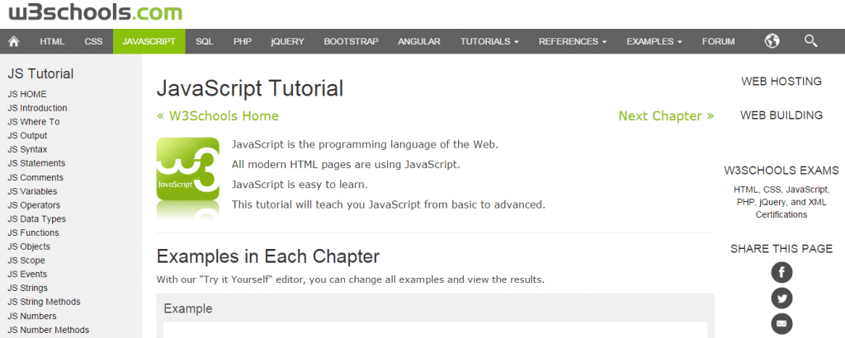Select the JAVASCRIPT navbar tab

(x=149, y=41)
